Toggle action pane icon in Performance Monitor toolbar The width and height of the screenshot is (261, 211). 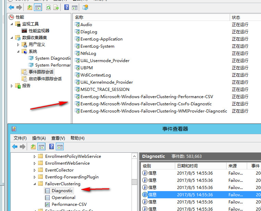click(75, 8)
